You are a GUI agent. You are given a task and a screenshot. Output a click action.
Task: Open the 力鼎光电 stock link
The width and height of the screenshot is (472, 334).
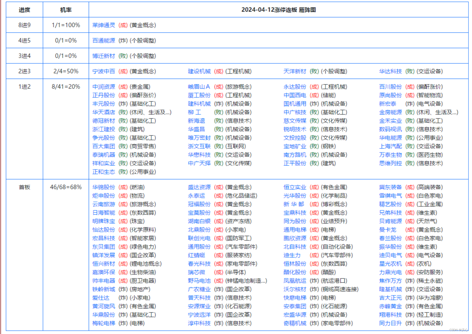click(x=390, y=272)
